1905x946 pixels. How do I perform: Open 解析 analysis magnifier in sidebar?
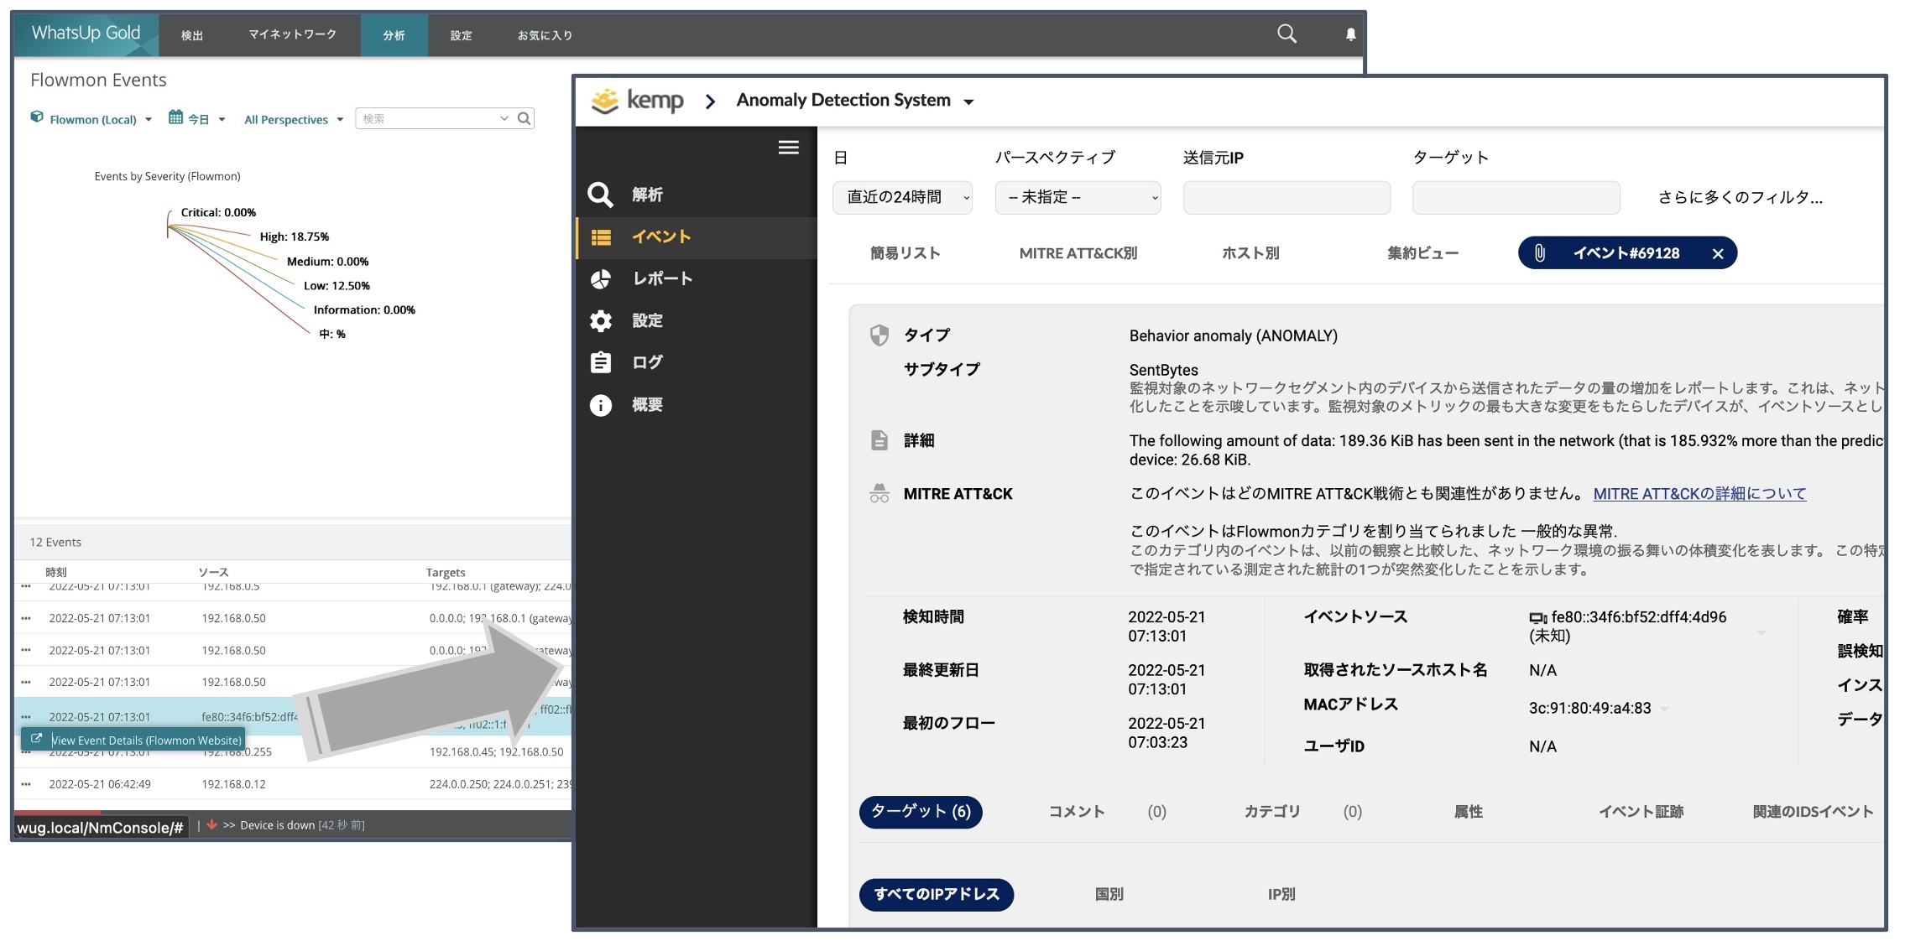[601, 195]
